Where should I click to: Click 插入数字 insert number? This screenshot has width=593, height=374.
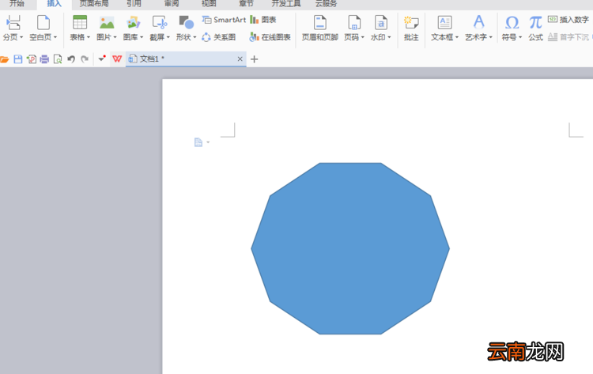568,20
